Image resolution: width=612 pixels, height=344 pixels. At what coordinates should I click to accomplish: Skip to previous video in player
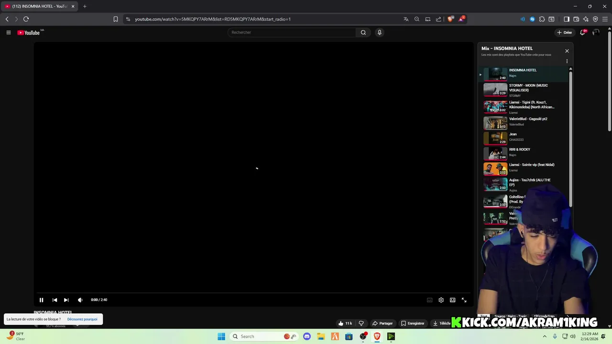(x=55, y=300)
